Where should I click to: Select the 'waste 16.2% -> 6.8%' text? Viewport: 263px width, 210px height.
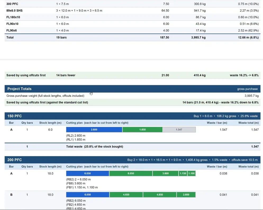pos(244,75)
